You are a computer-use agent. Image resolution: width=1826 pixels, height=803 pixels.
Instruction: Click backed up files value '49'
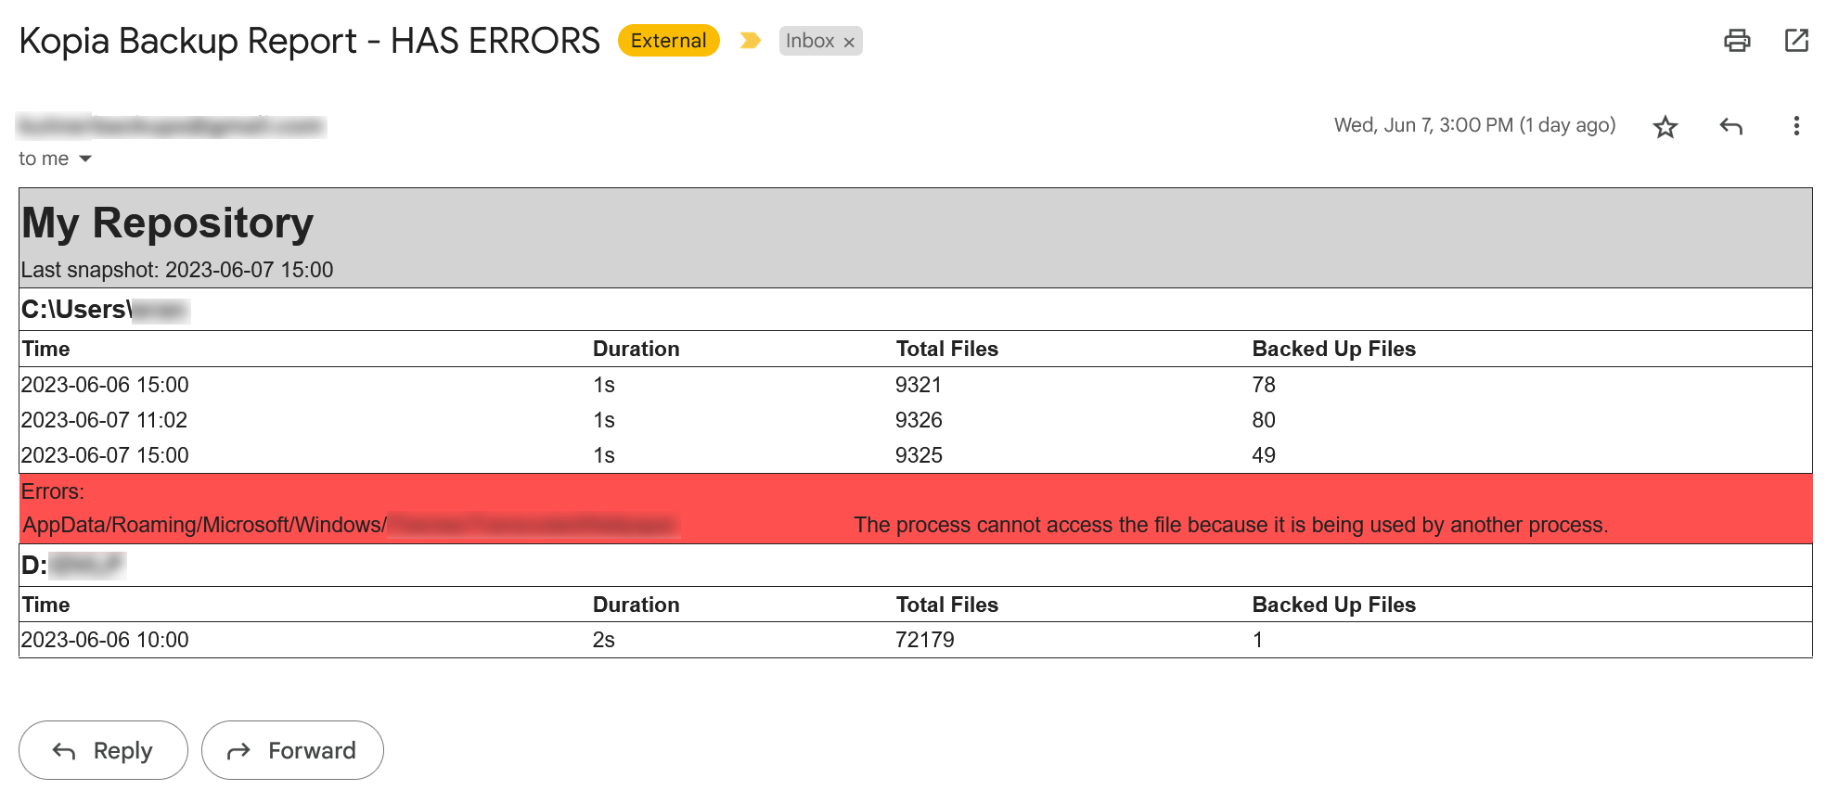pos(1264,455)
